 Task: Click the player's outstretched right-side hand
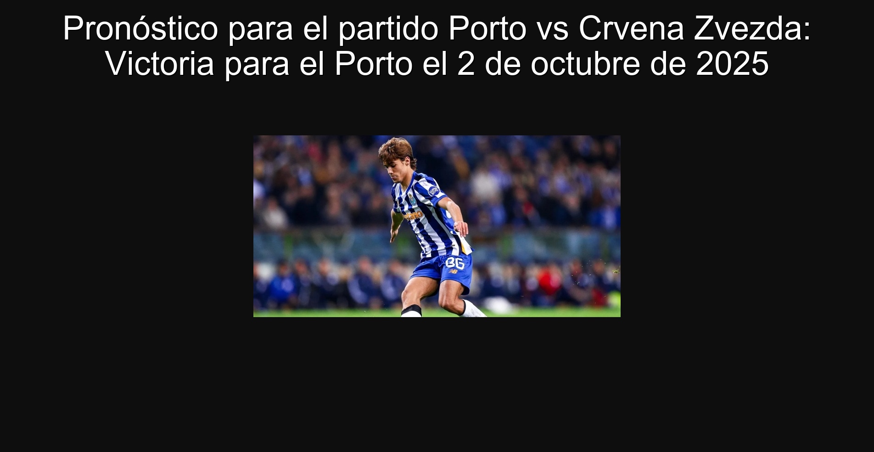461,228
